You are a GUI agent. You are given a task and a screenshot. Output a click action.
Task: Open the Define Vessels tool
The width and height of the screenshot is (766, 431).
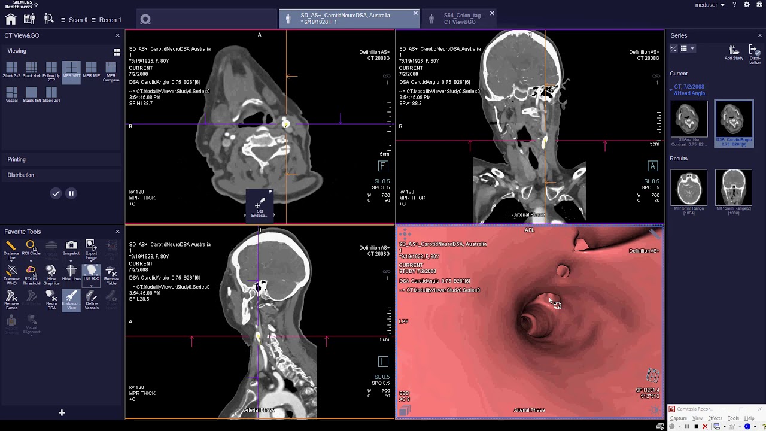pos(91,301)
